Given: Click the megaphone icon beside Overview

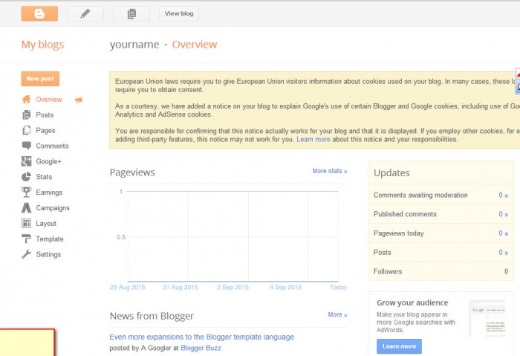Looking at the screenshot, I should point(79,100).
